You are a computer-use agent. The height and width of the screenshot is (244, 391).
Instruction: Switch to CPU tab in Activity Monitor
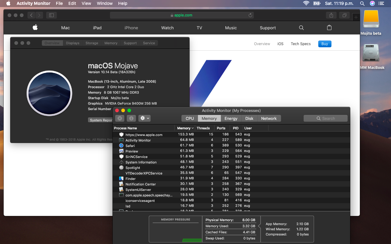[190, 118]
